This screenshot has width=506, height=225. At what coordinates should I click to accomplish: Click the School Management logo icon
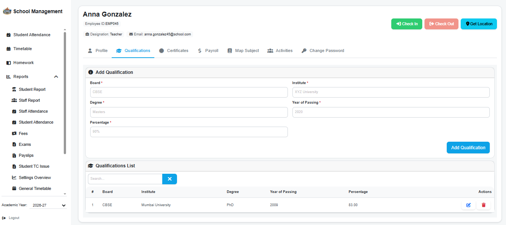7,11
